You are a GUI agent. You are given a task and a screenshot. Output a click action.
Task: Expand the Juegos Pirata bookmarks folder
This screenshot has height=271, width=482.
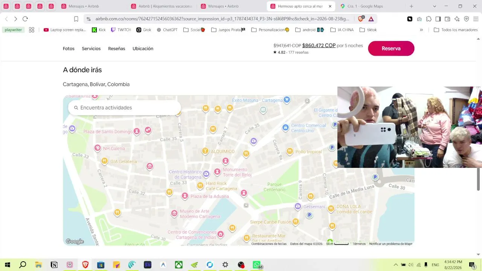click(228, 30)
